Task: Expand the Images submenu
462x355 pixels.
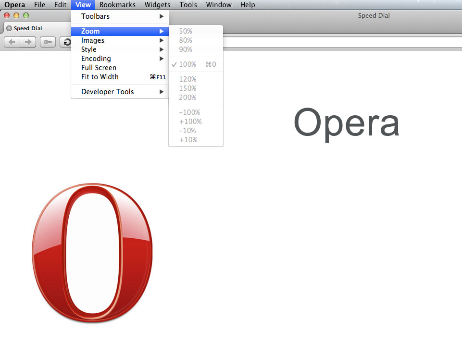Action: (x=120, y=40)
